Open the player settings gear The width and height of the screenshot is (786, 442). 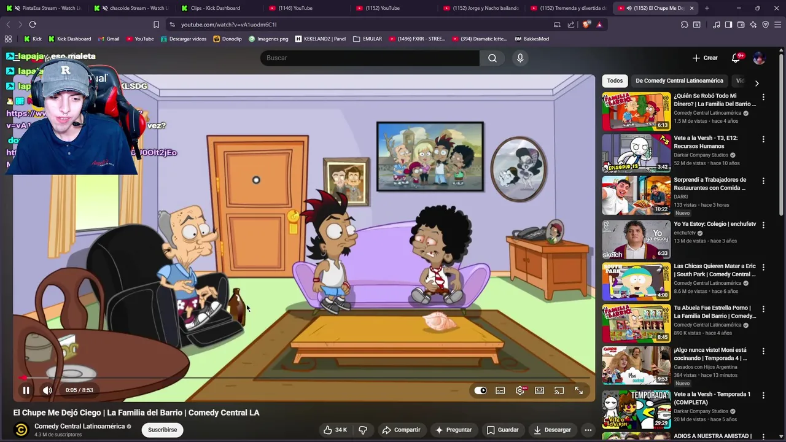click(x=520, y=390)
